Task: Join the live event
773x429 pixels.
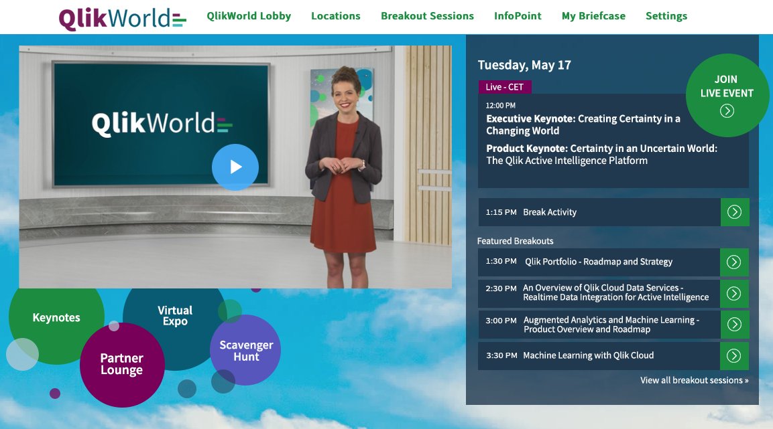Action: click(x=727, y=95)
